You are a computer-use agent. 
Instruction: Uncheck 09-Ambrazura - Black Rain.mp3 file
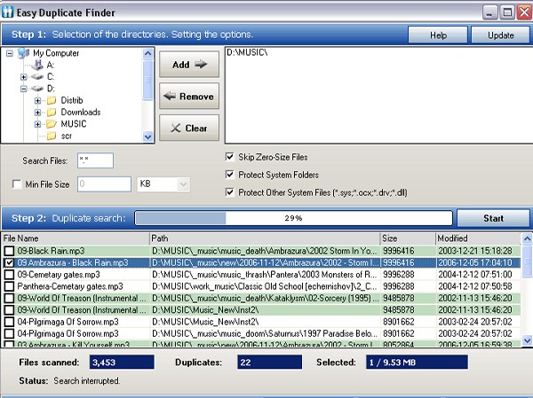[9, 263]
